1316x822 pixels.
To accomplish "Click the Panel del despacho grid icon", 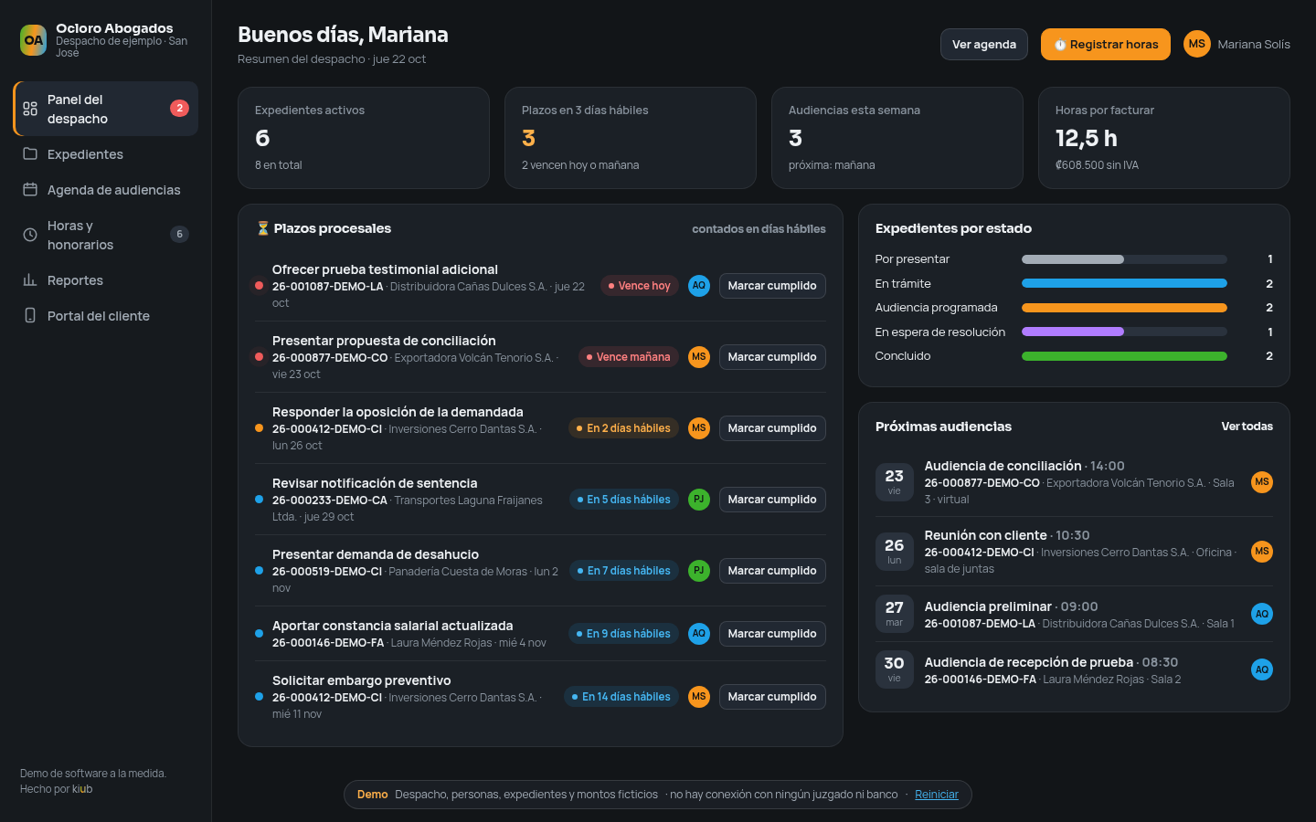I will point(30,109).
